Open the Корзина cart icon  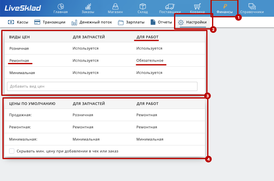point(197,6)
